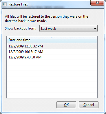Click the sort arrow above Date and time
Viewport: 106px width, 114px height.
(x=52, y=37)
